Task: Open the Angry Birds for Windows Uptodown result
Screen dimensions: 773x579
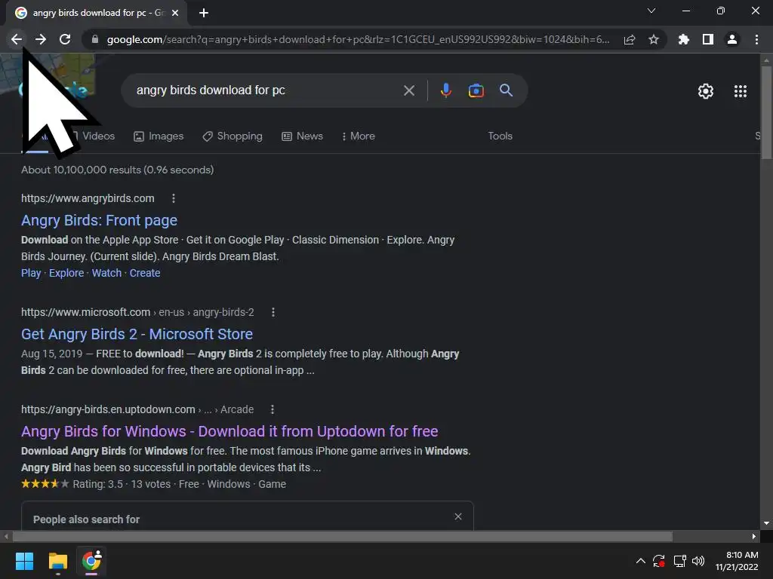Action: pyautogui.click(x=229, y=431)
